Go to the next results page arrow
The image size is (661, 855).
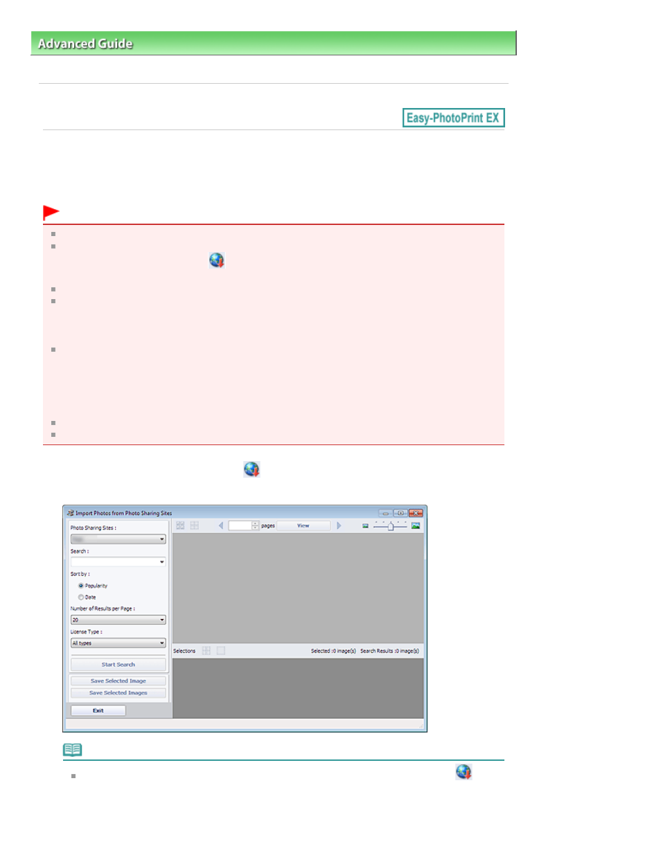[339, 525]
